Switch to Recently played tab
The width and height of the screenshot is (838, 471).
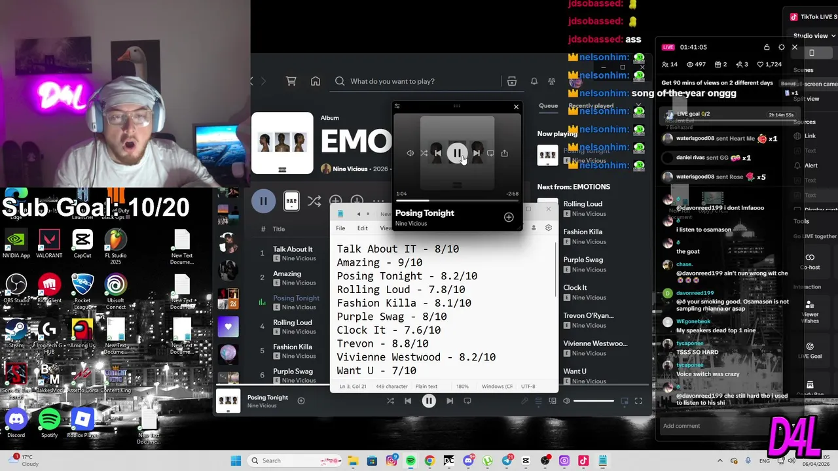(x=591, y=105)
